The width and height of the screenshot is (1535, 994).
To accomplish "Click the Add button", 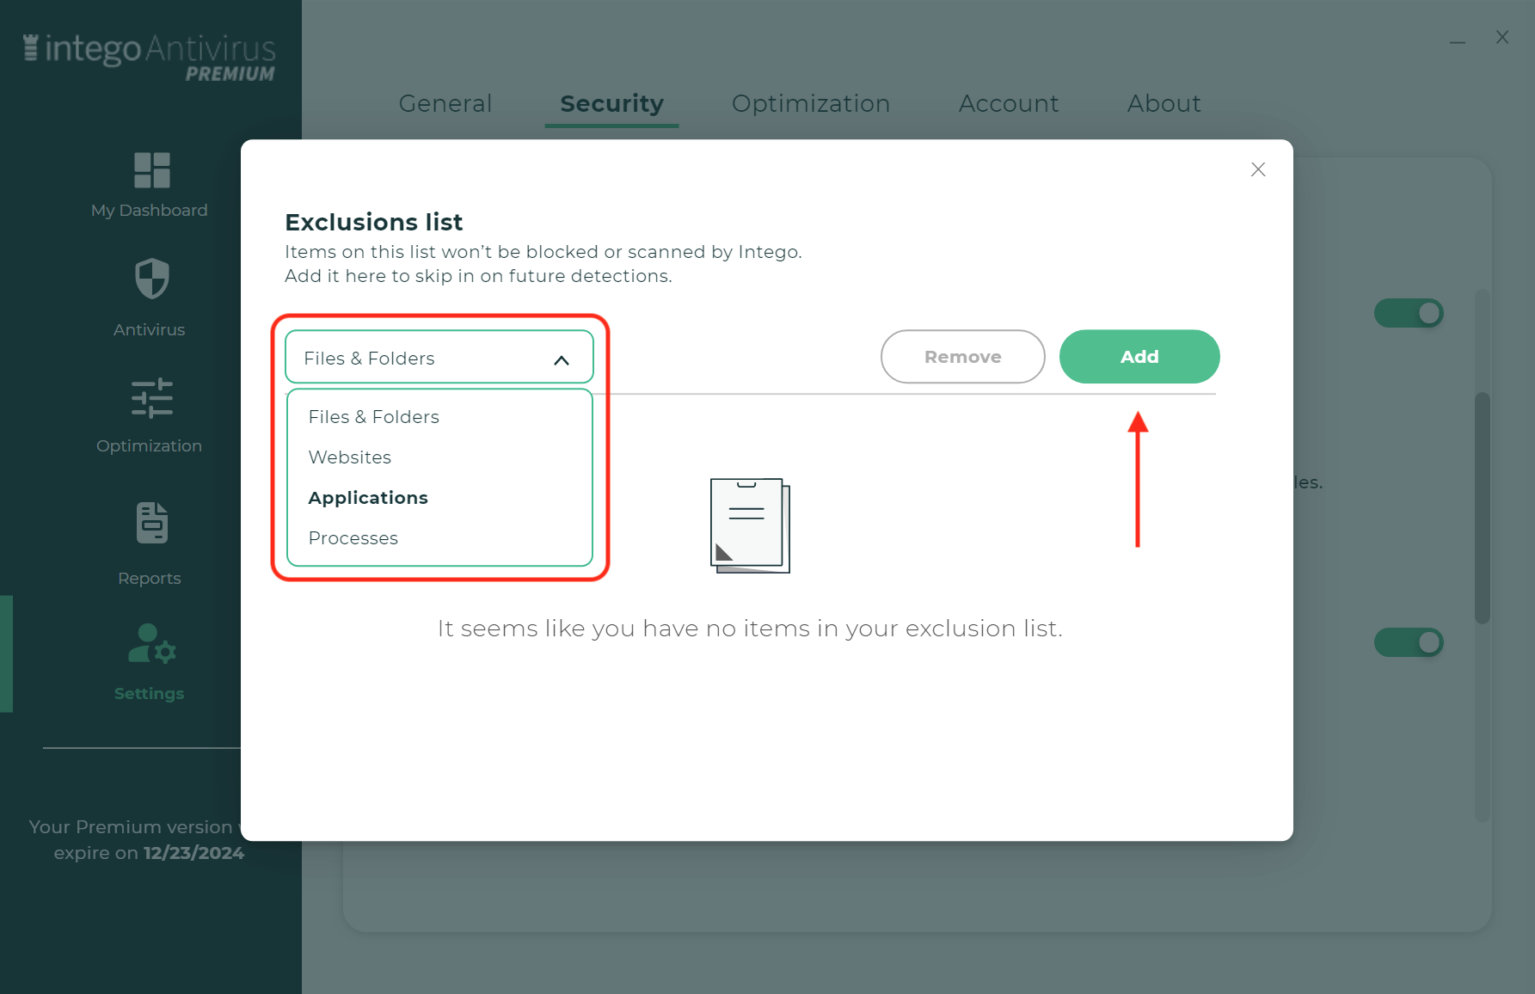I will [1139, 357].
